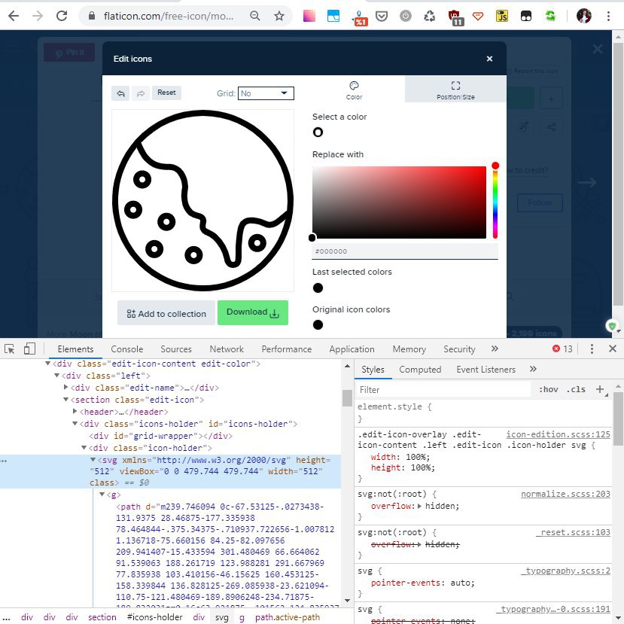Screen dimensions: 624x624
Task: Collapse the div class left node
Action: point(57,376)
